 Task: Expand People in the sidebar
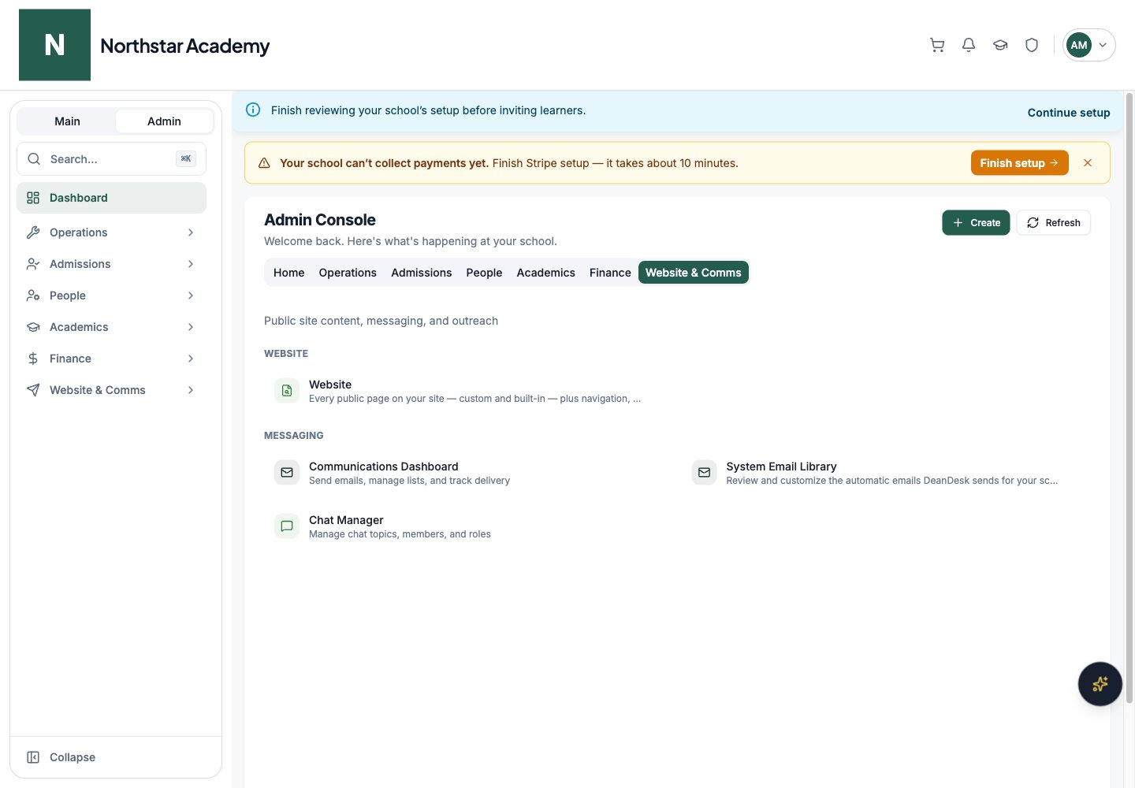point(111,295)
